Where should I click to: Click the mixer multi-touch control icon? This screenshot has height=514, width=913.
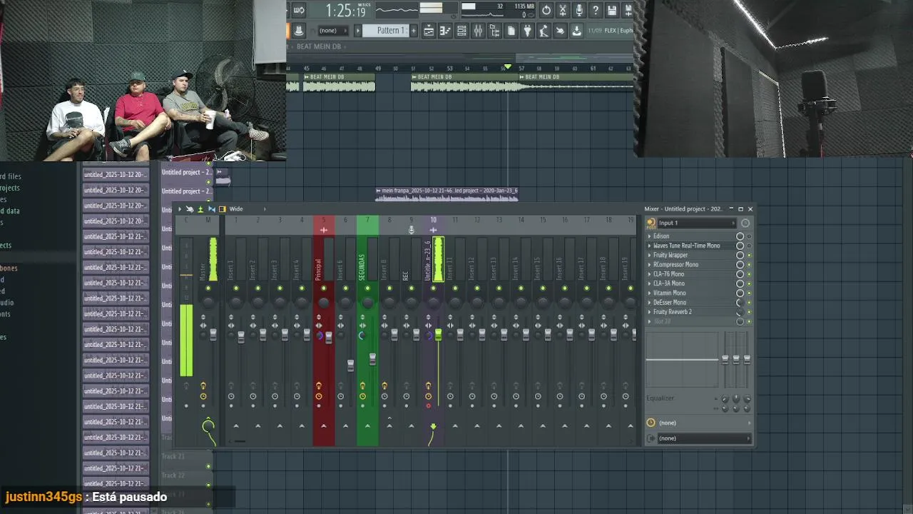(x=190, y=209)
